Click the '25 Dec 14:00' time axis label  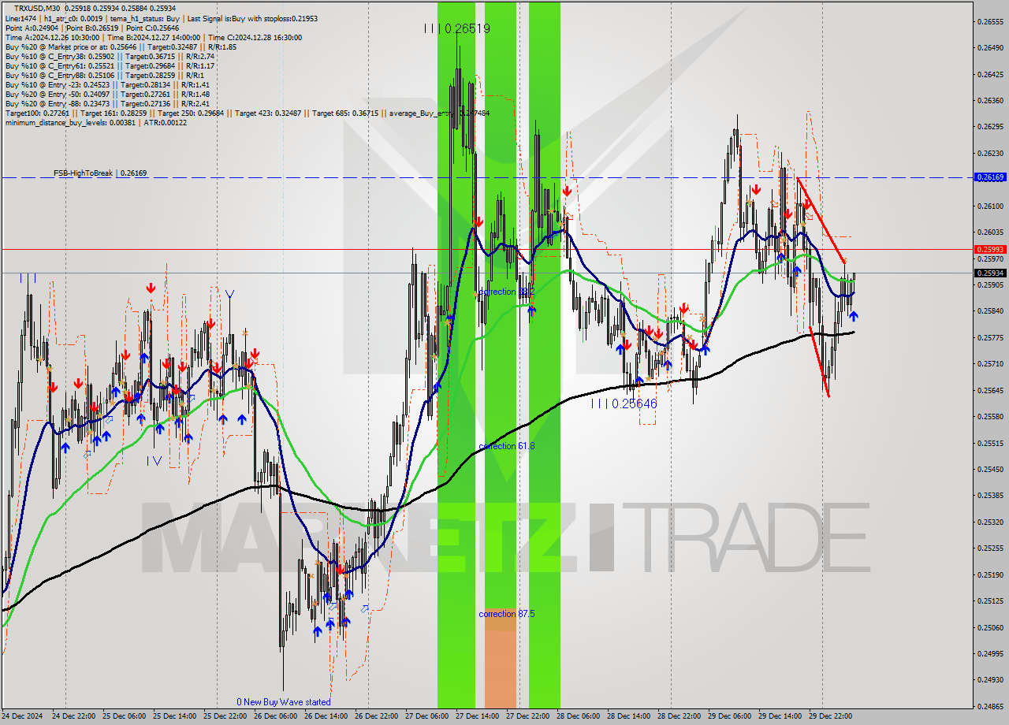[174, 716]
